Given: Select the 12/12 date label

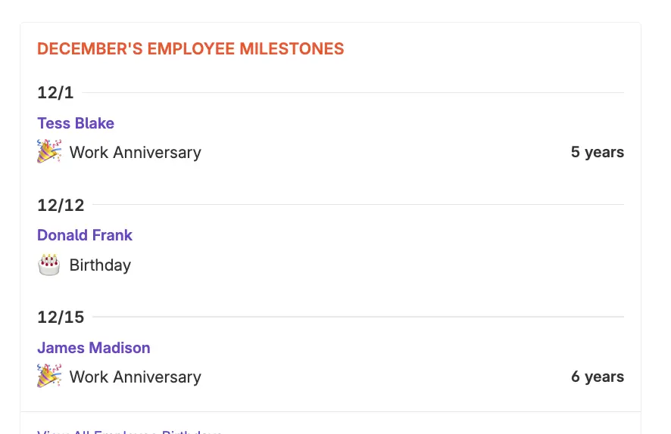Looking at the screenshot, I should pos(61,205).
